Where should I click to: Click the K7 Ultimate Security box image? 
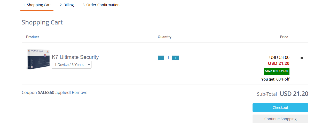[38, 59]
